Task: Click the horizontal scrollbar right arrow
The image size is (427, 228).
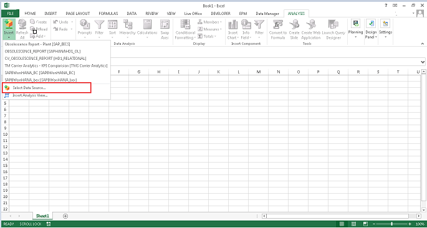Action: point(418,216)
